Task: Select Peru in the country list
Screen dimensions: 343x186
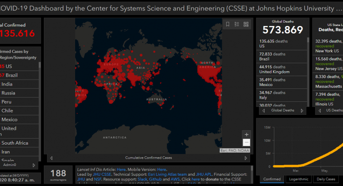Action: pyautogui.click(x=19, y=102)
